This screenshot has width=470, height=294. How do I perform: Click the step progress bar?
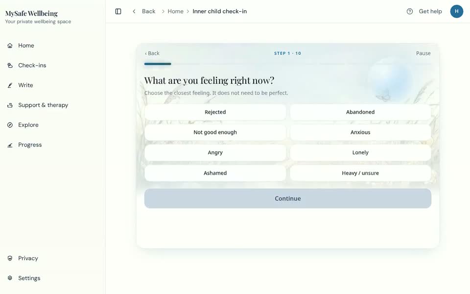coord(288,64)
